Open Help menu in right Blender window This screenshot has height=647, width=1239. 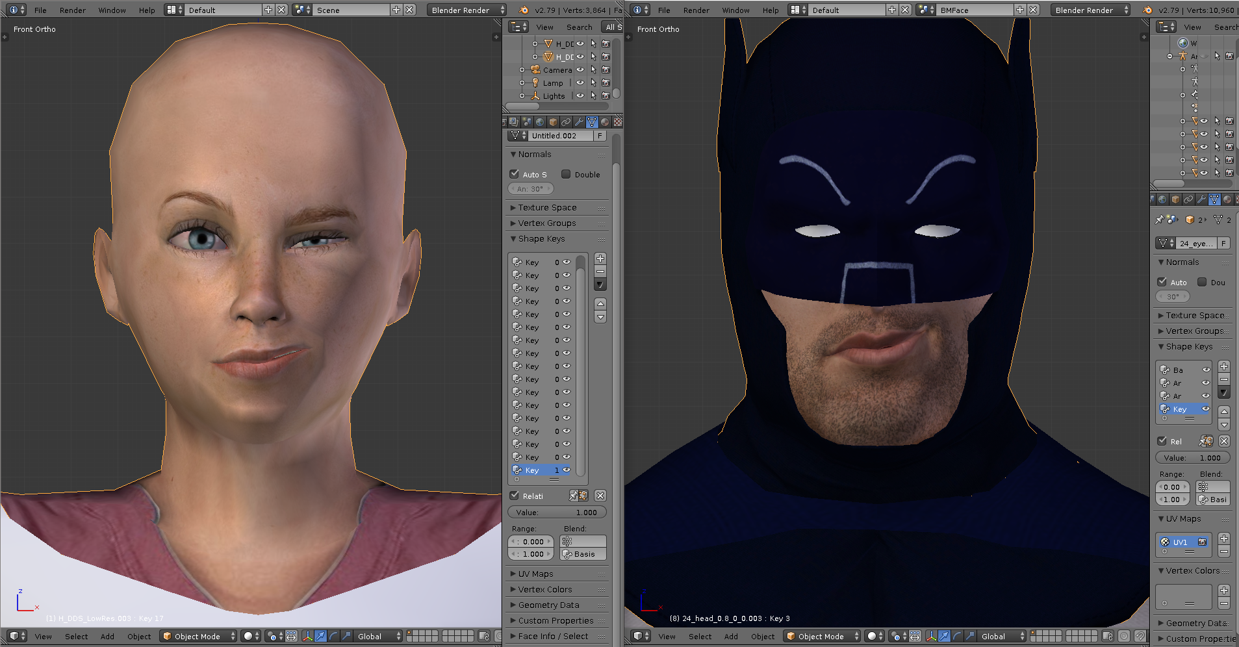click(771, 10)
